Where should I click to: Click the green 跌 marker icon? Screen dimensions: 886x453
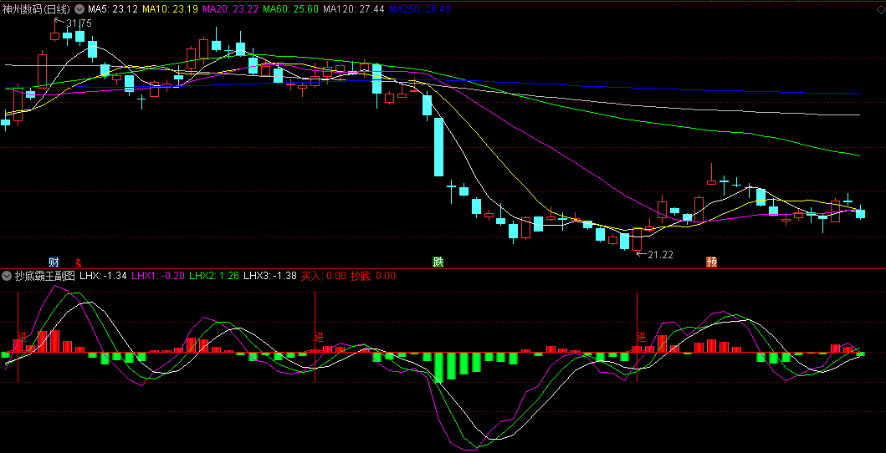[438, 262]
